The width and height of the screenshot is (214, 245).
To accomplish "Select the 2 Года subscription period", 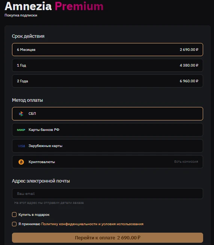I will pos(108,81).
